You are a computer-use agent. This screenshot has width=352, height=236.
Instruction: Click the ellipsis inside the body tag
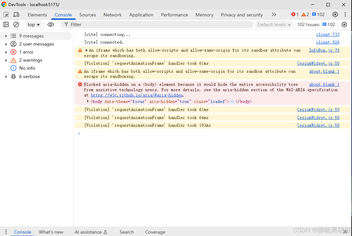[x=232, y=102]
